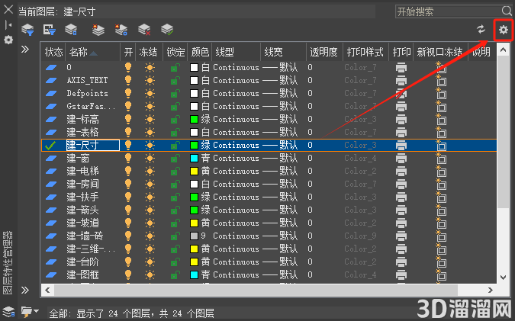This screenshot has width=515, height=321.
Task: Sort by 状态 column header
Action: pos(53,52)
